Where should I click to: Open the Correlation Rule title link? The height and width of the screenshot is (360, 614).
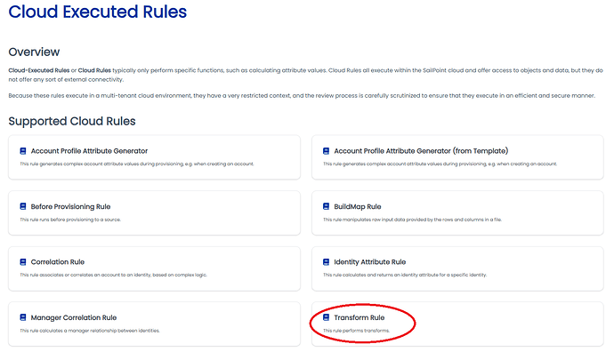(58, 262)
